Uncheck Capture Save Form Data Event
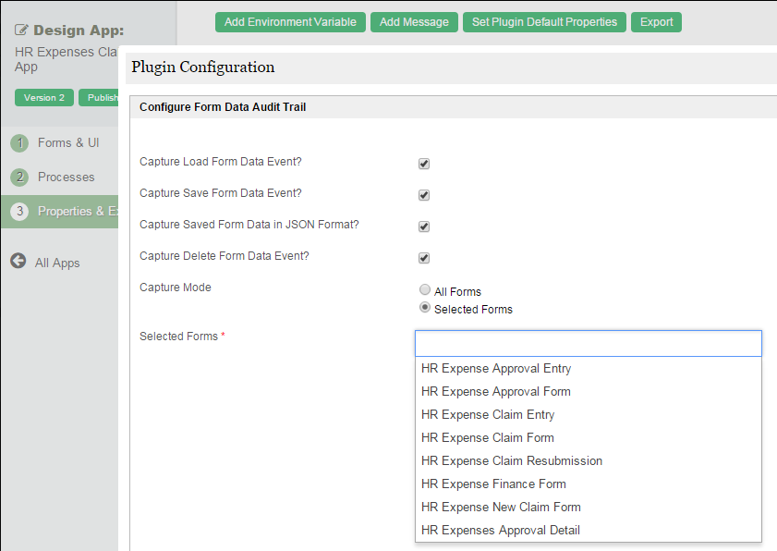Image resolution: width=777 pixels, height=551 pixels. click(x=424, y=195)
